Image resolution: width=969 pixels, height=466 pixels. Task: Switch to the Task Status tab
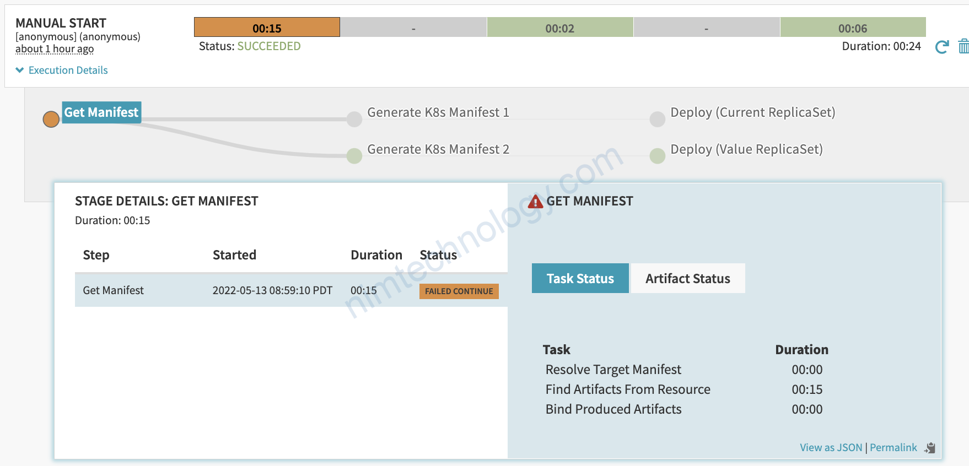[x=580, y=279]
